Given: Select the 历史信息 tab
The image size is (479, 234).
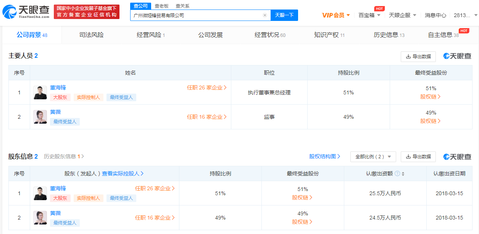Looking at the screenshot, I should (389, 35).
